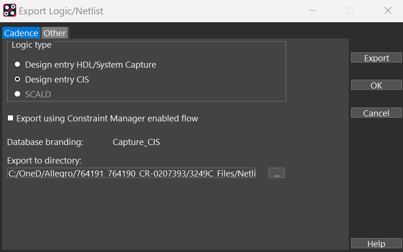The image size is (403, 252).
Task: Open Help for this dialog
Action: pos(376,244)
